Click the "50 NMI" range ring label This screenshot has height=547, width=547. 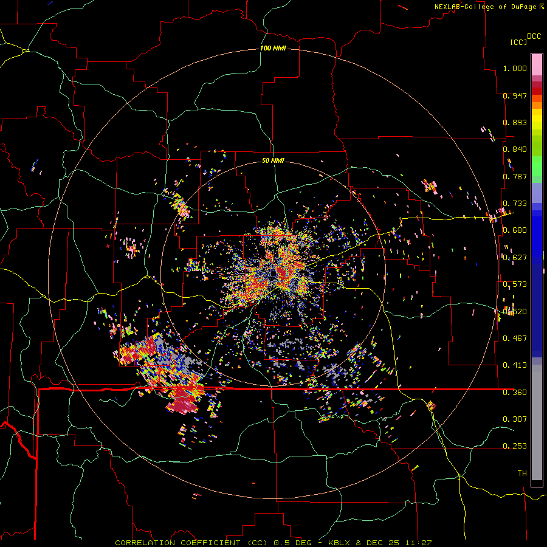(273, 160)
